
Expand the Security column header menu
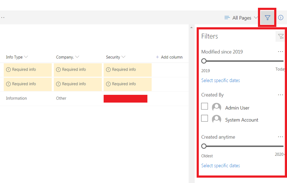(116, 57)
